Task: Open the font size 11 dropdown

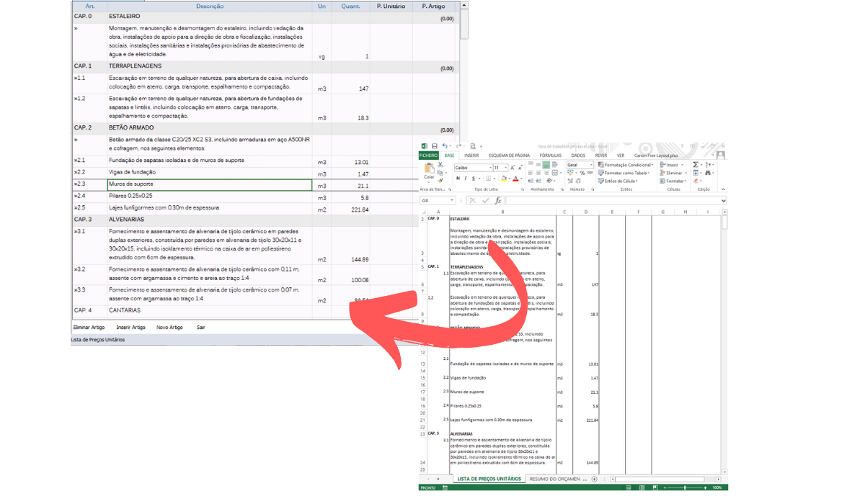Action: click(505, 168)
